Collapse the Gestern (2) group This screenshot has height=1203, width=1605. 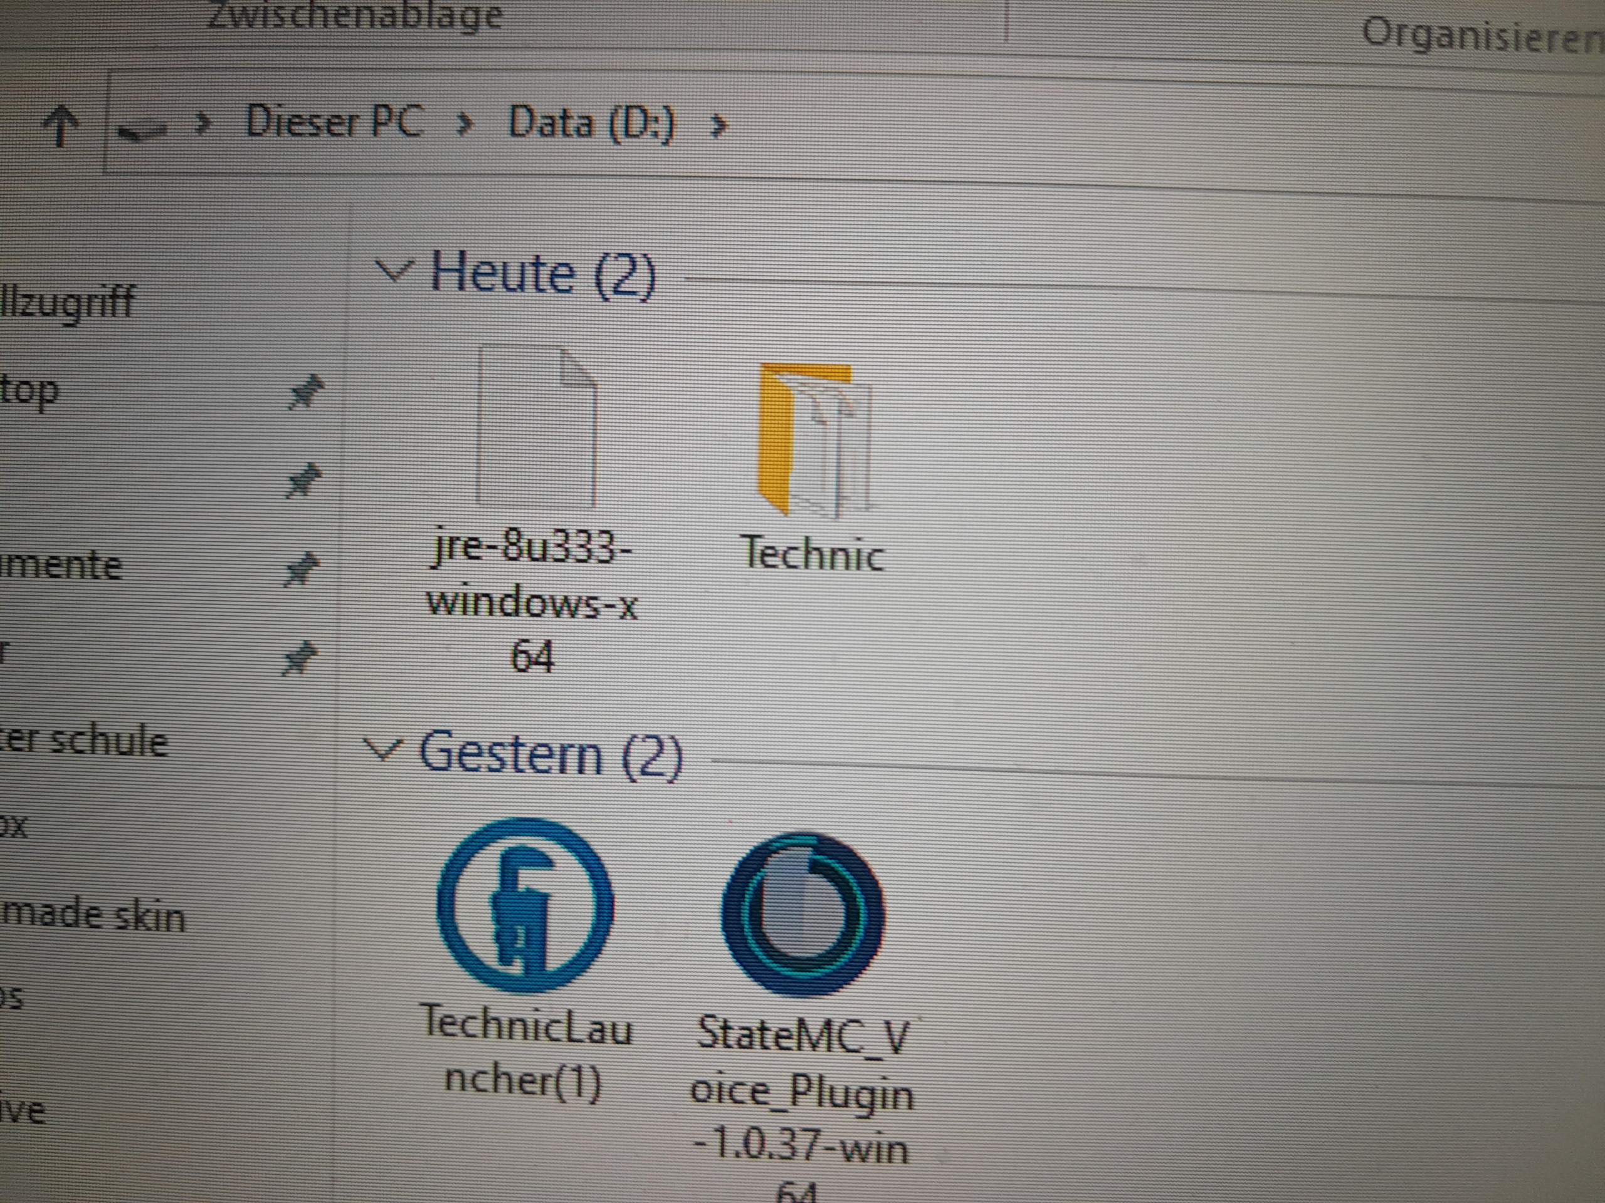point(382,748)
